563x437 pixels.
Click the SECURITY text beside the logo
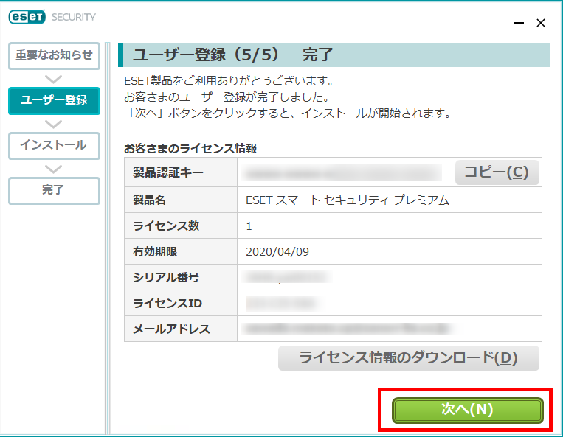click(x=74, y=17)
